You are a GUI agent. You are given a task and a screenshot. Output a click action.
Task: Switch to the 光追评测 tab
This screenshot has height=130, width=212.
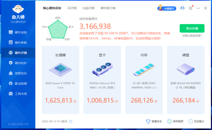click(88, 8)
